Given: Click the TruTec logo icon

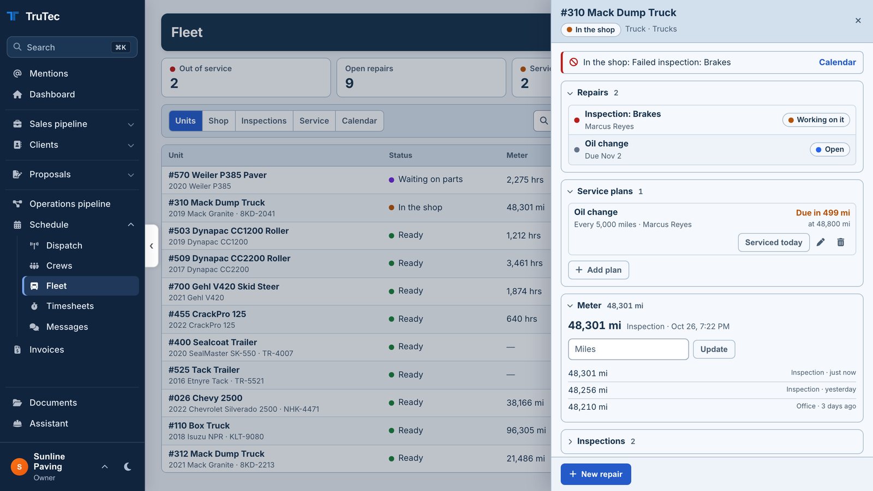Looking at the screenshot, I should pos(13,16).
